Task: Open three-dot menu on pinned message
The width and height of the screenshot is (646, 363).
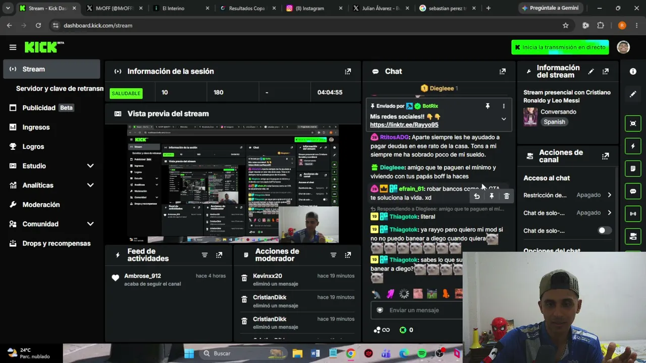Action: (503, 106)
